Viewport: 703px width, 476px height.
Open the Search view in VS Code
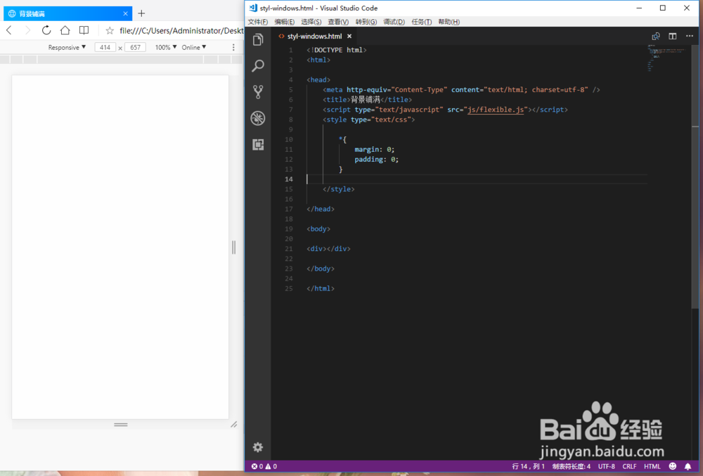pyautogui.click(x=258, y=66)
